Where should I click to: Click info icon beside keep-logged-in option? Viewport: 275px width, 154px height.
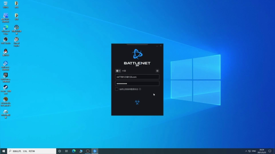pos(140,89)
